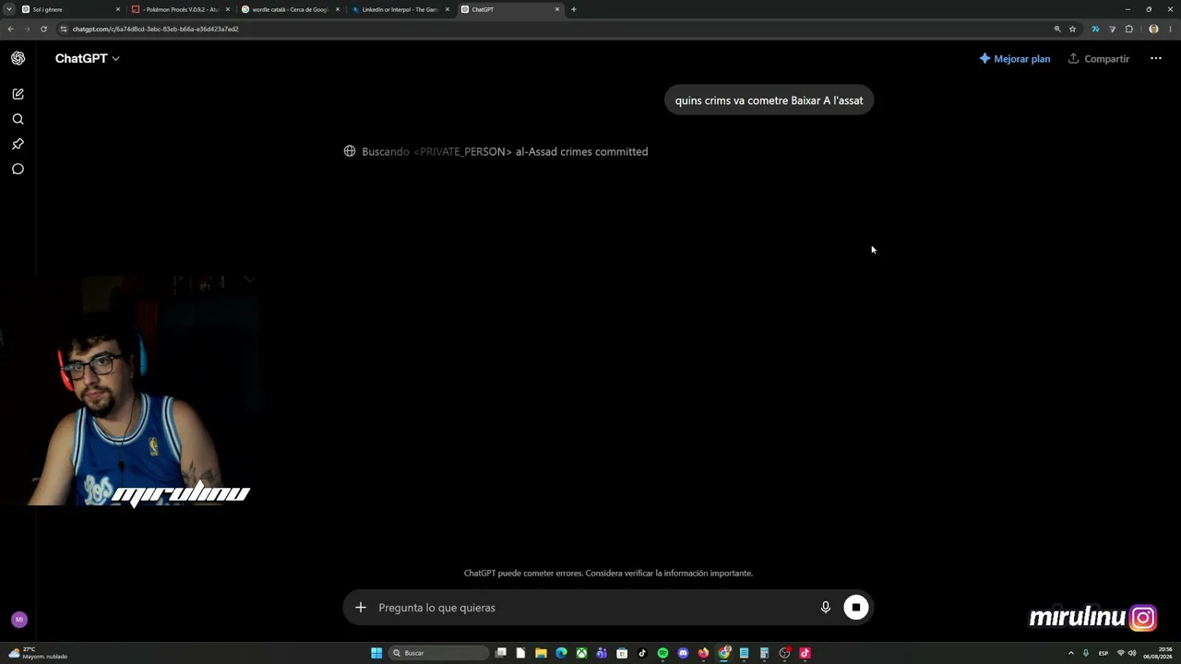Open Discord from the taskbar
This screenshot has width=1181, height=664.
pos(683,653)
